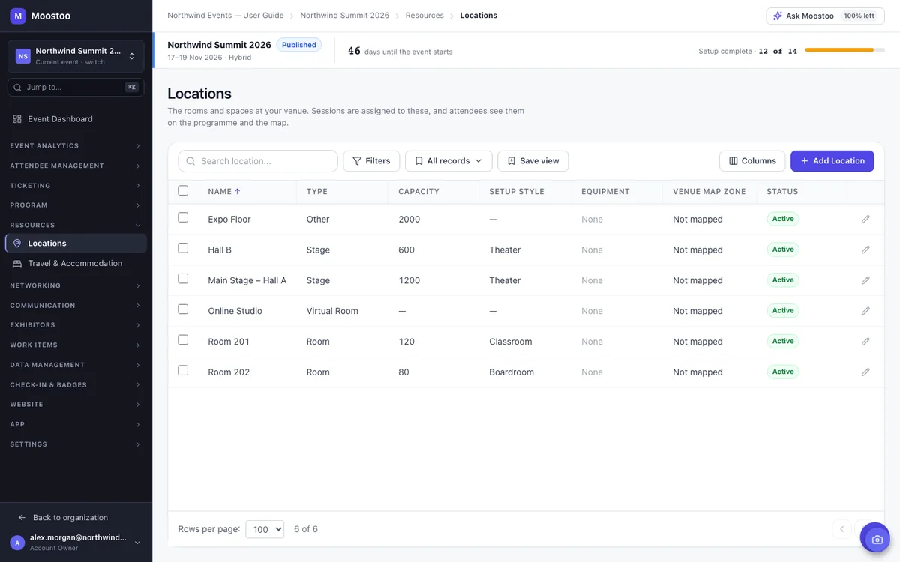
Task: Open the Data Management section
Action: point(76,365)
